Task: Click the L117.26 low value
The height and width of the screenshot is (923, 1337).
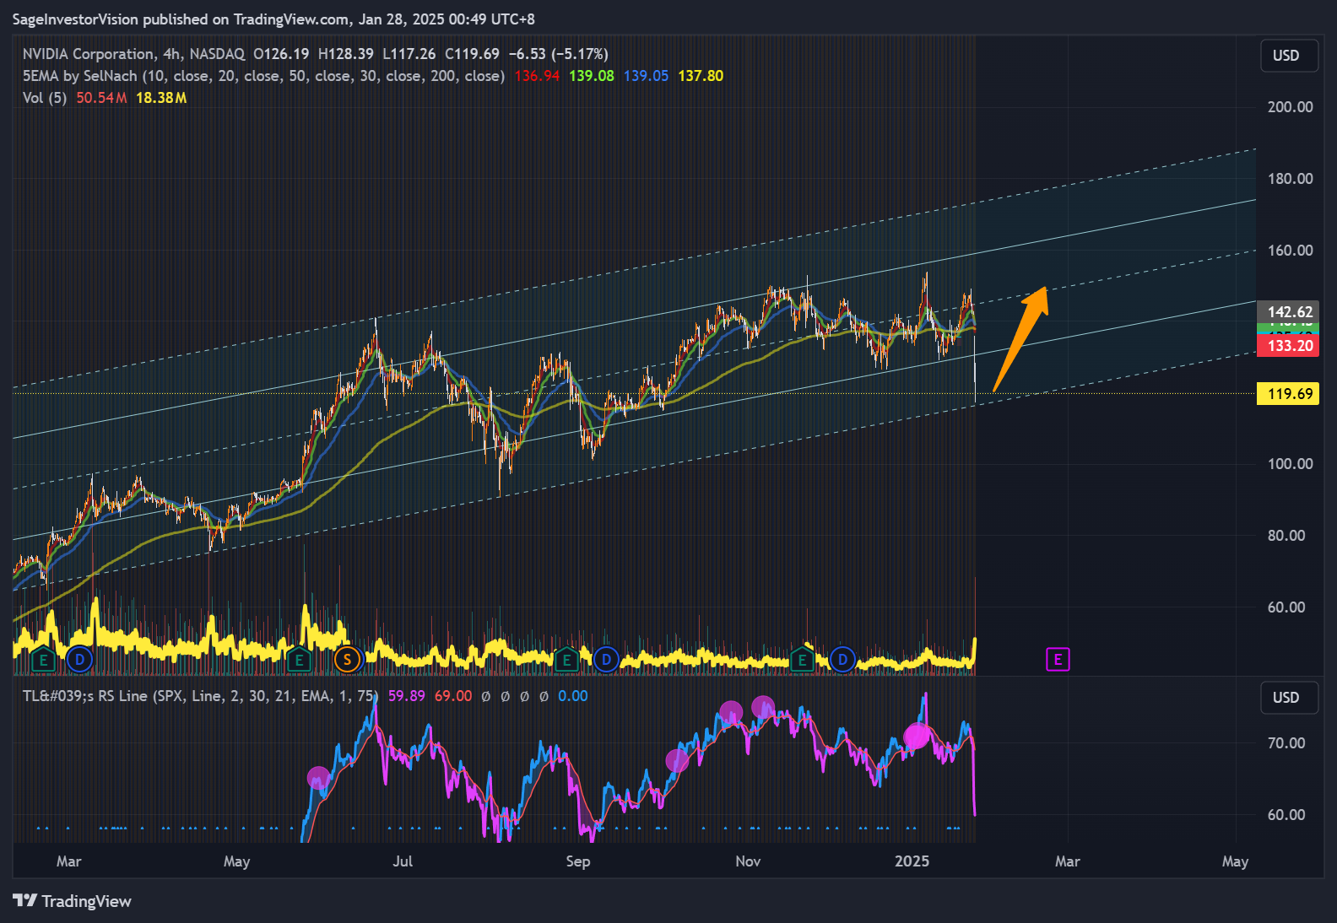Action: pyautogui.click(x=409, y=54)
